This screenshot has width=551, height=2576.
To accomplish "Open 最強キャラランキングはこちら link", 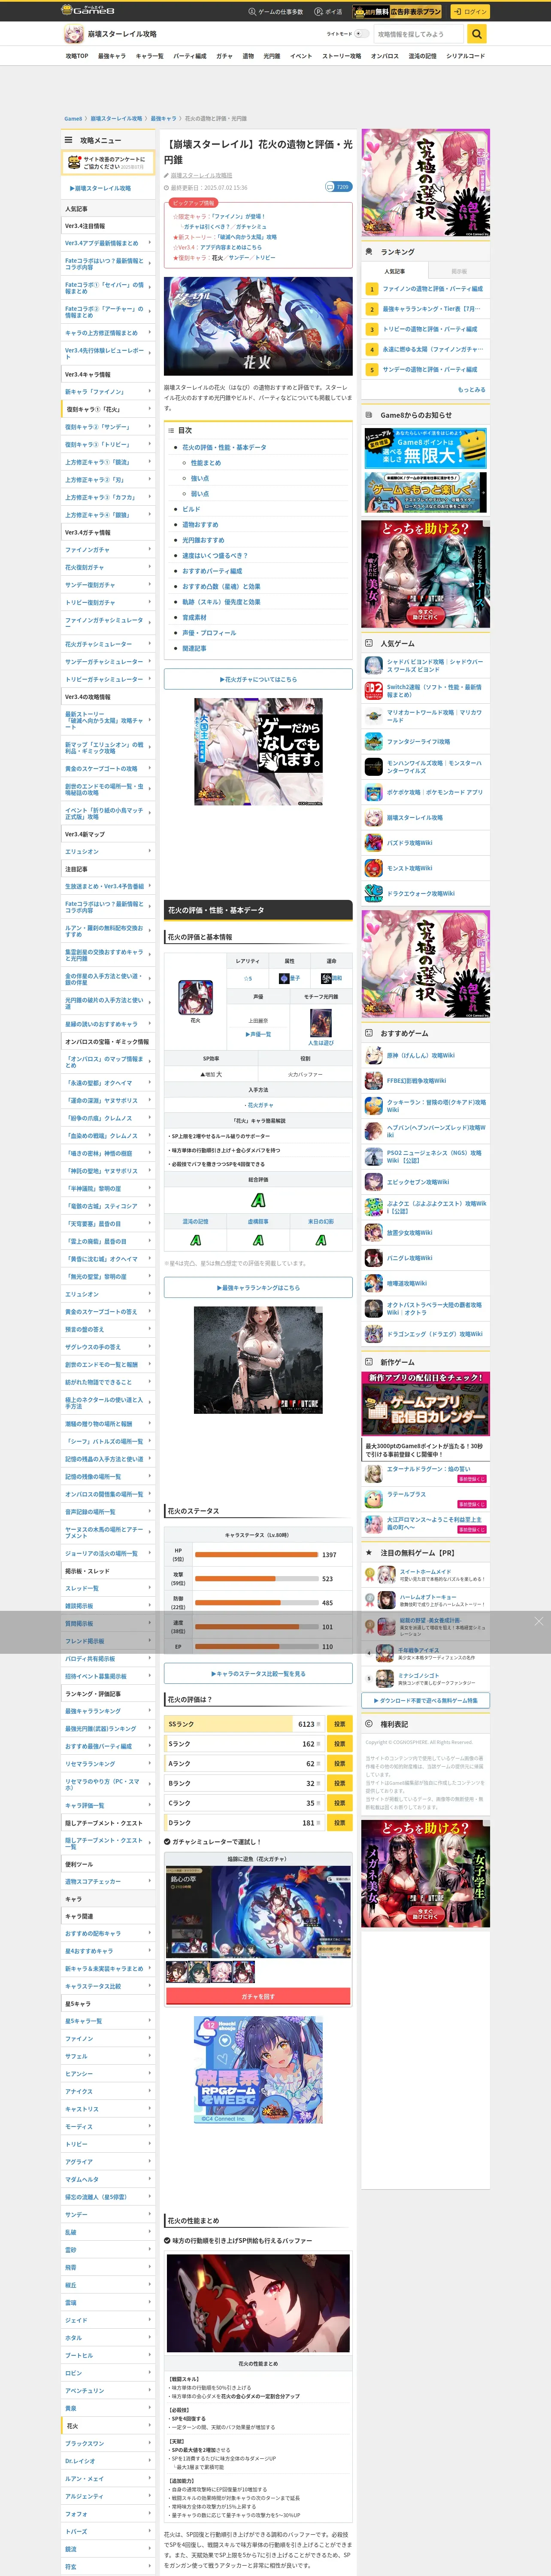I will click(258, 1288).
